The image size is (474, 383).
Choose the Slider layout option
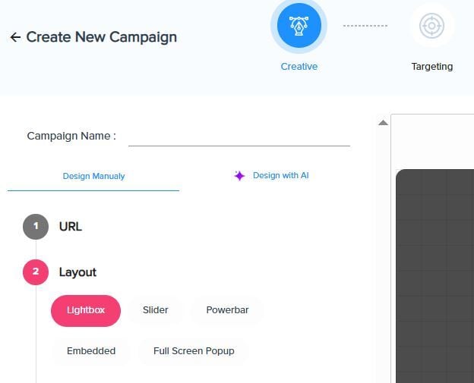tap(156, 310)
